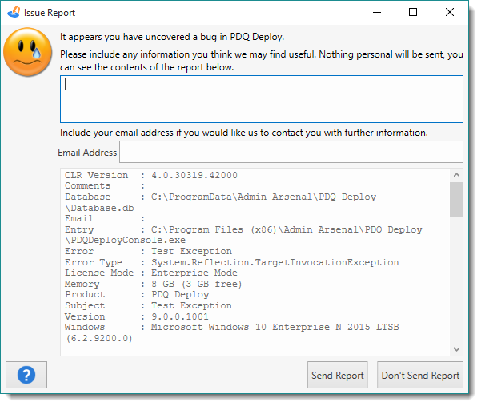Send the issue report
The image size is (481, 406).
click(x=338, y=375)
